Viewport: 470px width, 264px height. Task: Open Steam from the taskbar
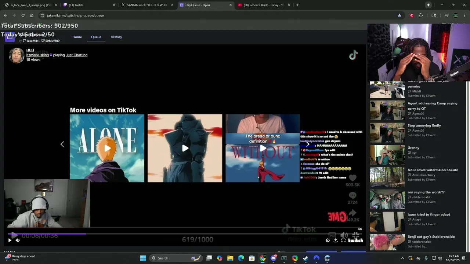click(305, 258)
